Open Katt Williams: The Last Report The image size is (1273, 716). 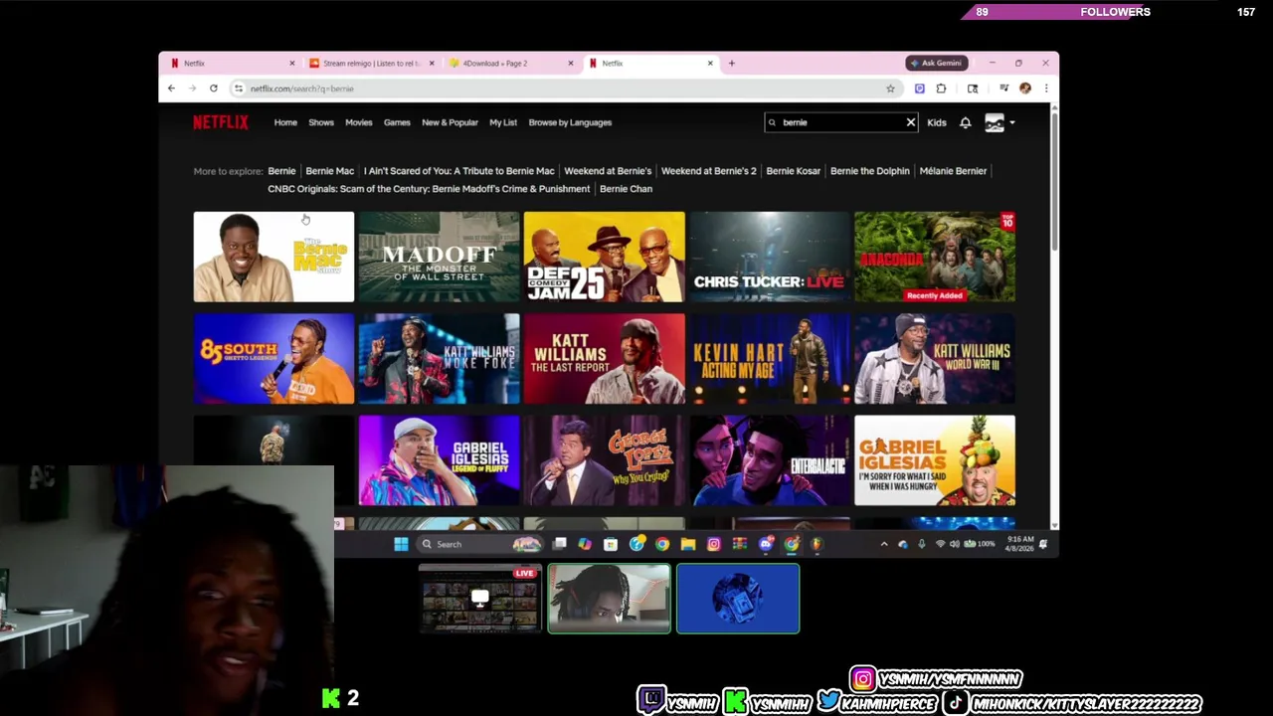604,359
